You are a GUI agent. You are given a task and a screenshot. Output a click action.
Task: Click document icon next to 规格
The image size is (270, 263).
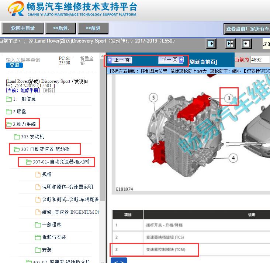tap(38, 175)
